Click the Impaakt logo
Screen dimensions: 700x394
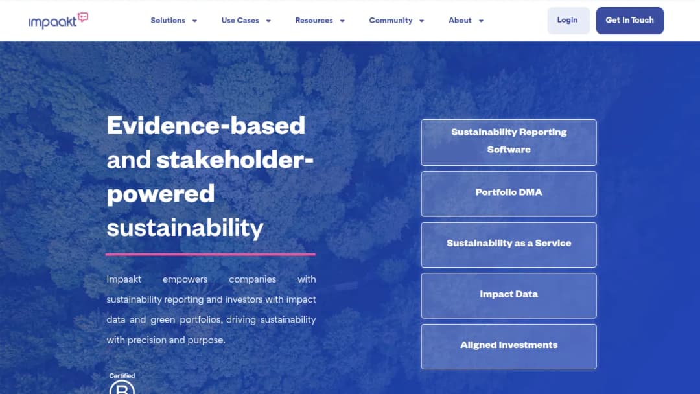[58, 21]
